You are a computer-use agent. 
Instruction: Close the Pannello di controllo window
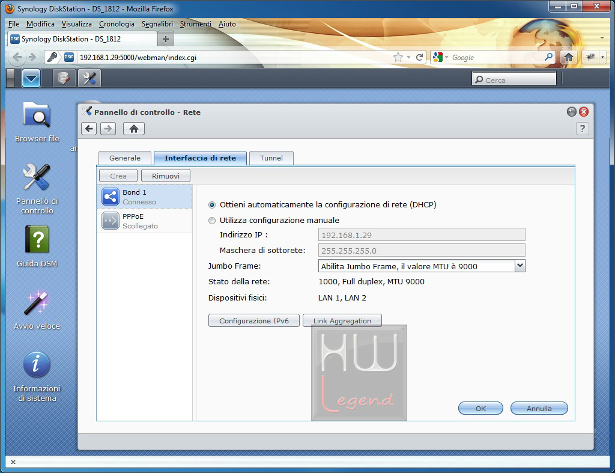[584, 112]
